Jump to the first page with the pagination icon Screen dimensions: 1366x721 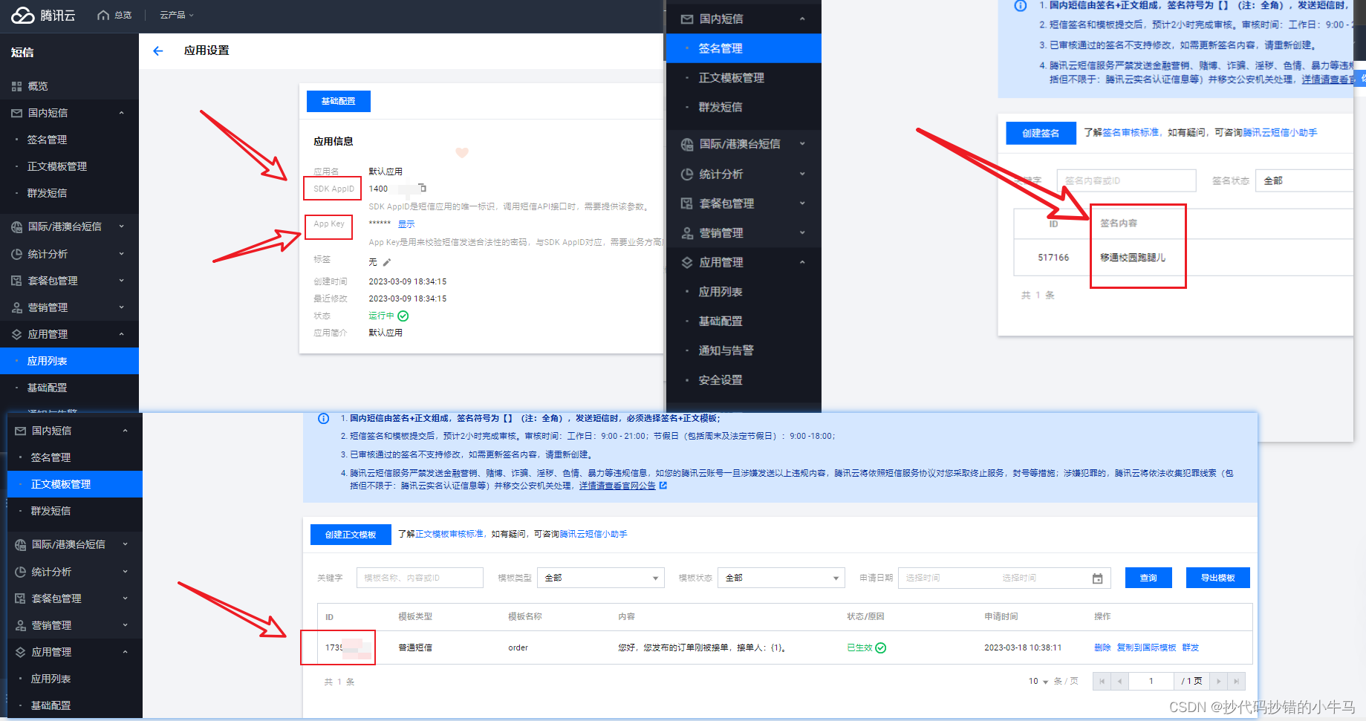pos(1102,681)
